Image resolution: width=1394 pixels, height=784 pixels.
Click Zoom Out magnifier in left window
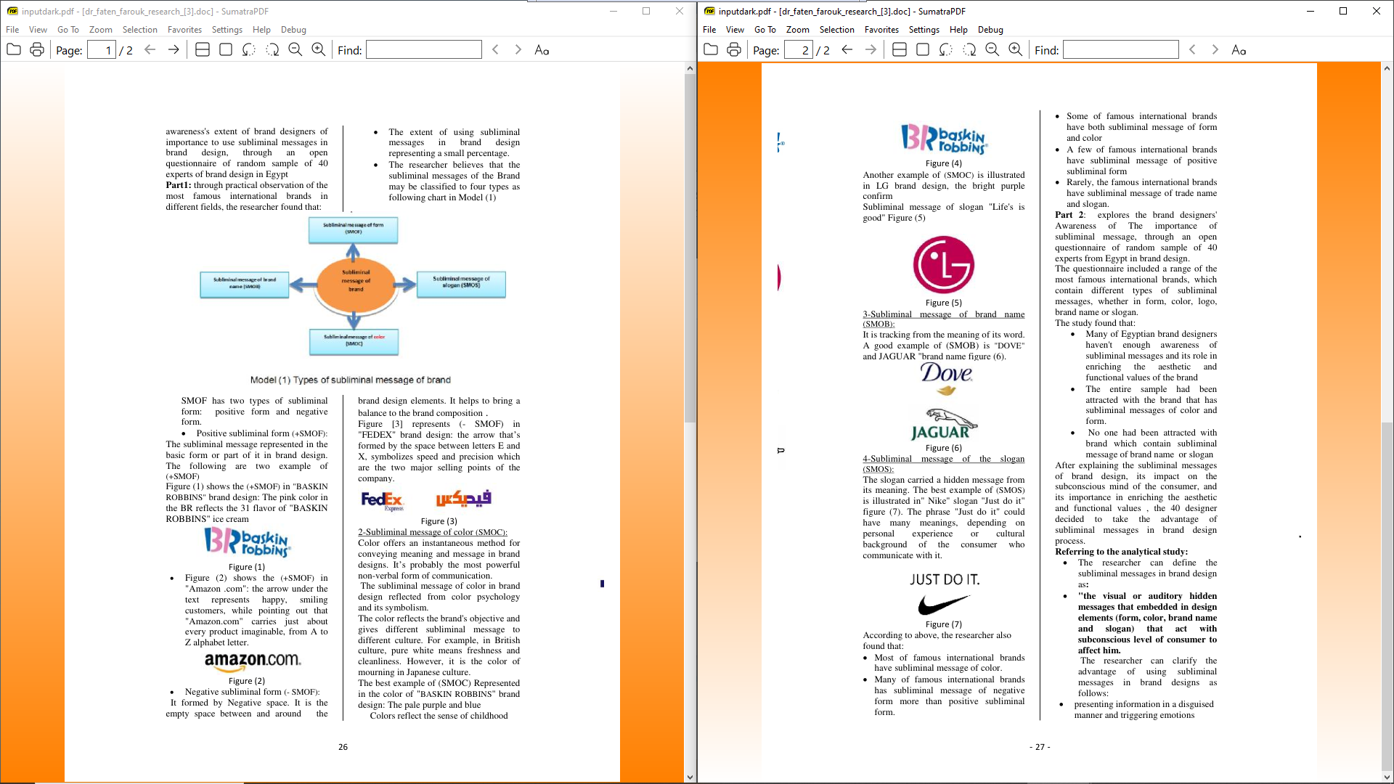(x=295, y=50)
